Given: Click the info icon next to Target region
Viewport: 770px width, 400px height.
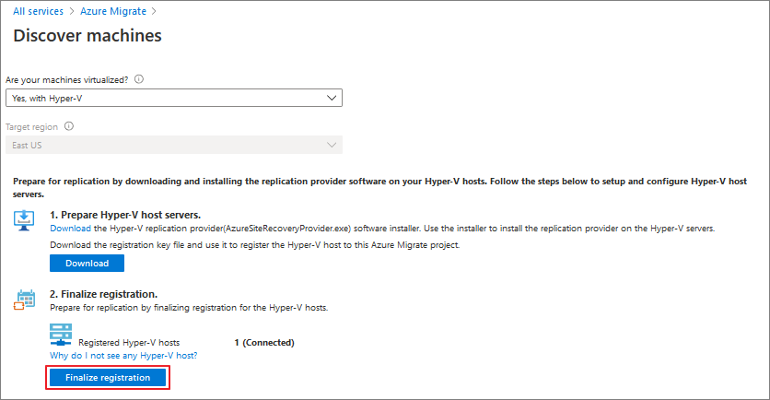Looking at the screenshot, I should [x=69, y=126].
